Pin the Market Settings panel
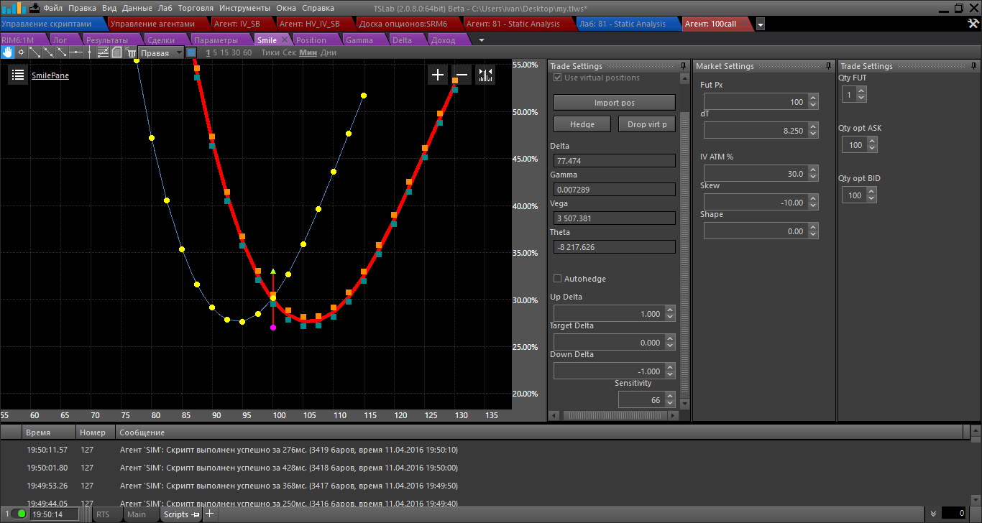The width and height of the screenshot is (982, 523). 829,66
